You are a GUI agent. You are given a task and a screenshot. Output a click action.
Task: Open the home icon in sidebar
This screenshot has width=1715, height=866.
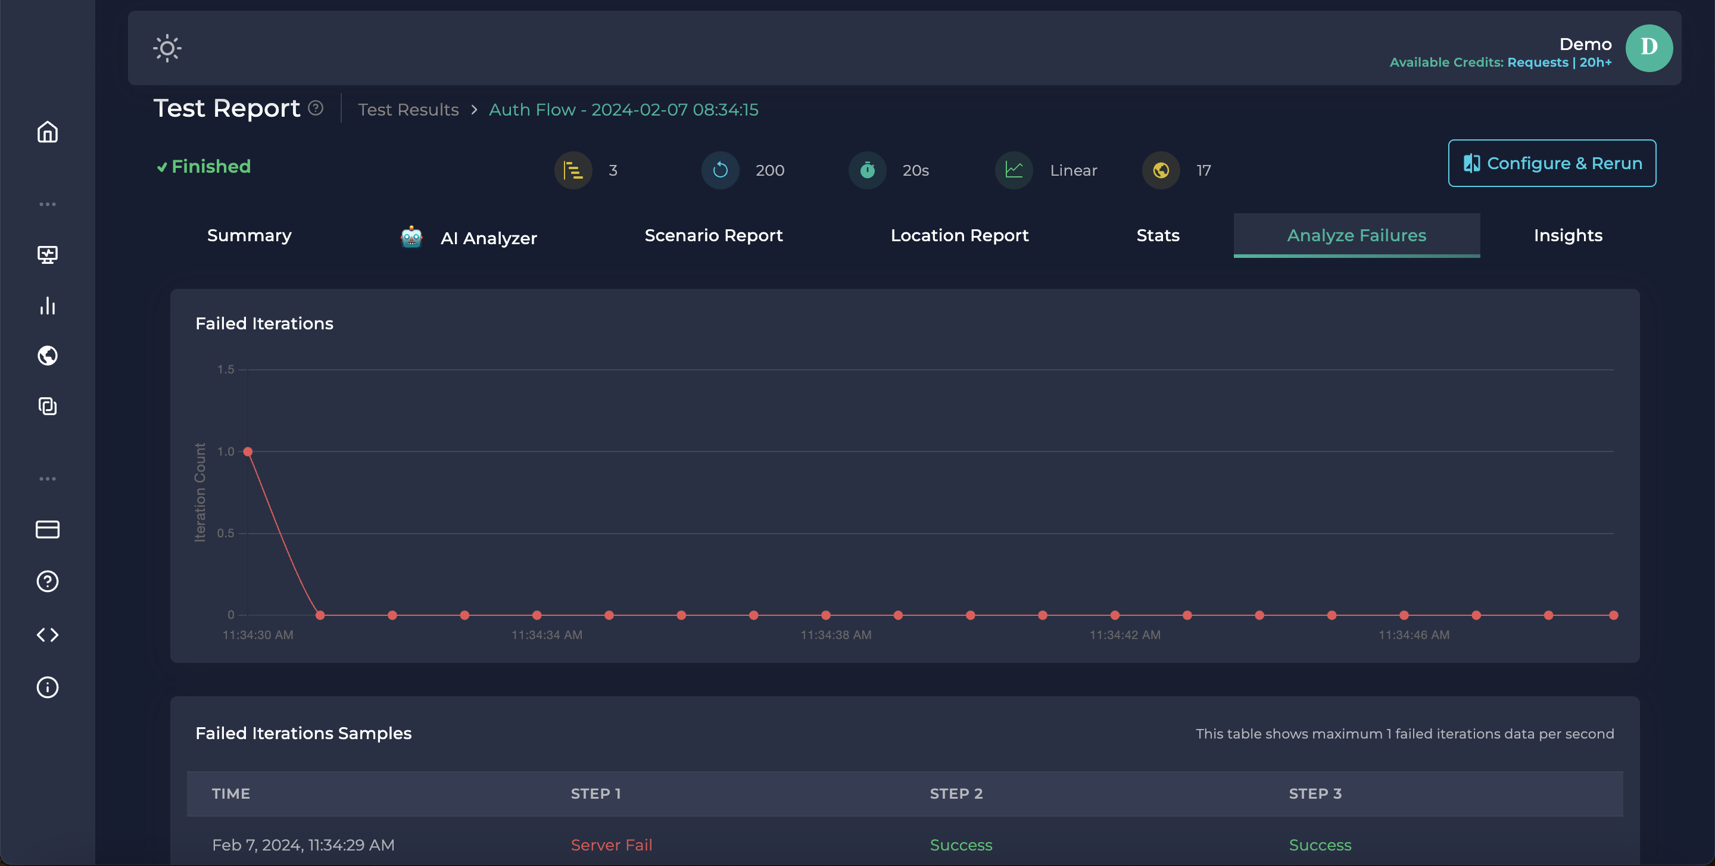[x=47, y=132]
